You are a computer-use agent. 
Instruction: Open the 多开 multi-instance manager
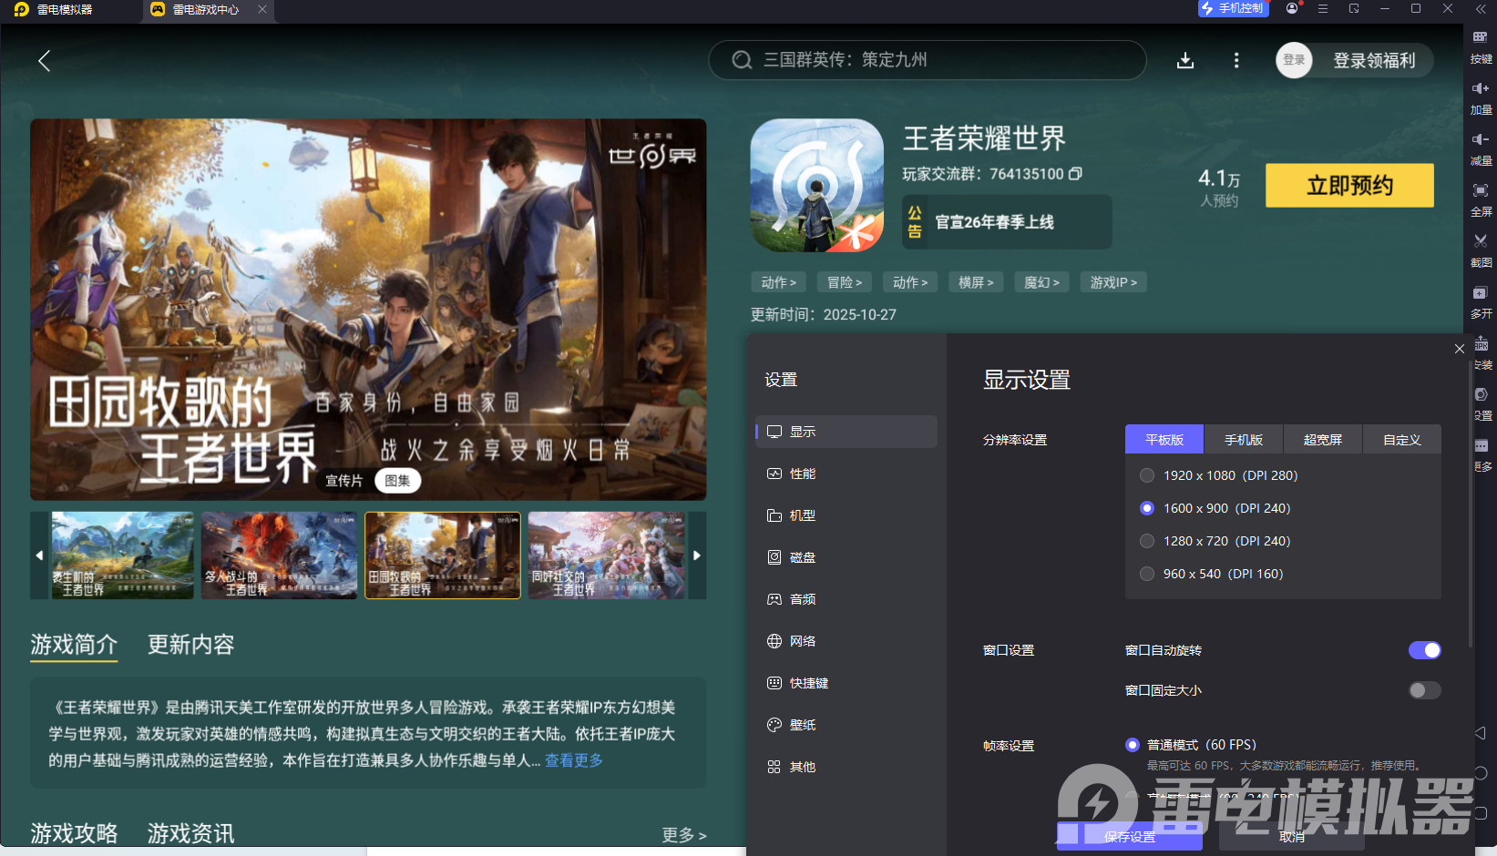pyautogui.click(x=1482, y=293)
